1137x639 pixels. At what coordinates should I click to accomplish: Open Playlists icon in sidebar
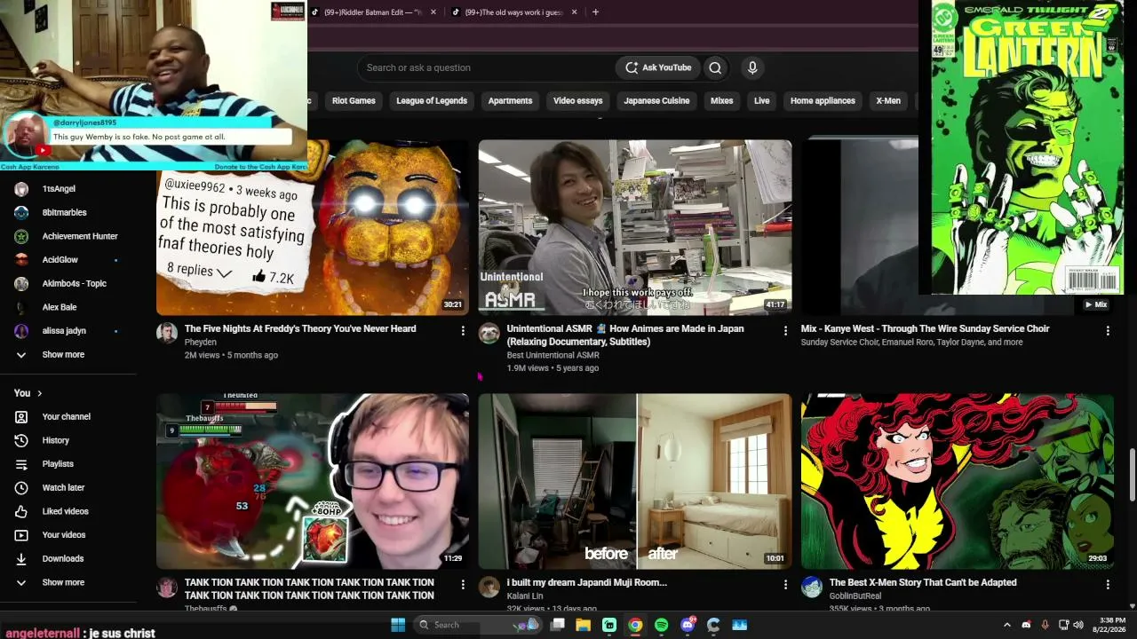(x=21, y=464)
